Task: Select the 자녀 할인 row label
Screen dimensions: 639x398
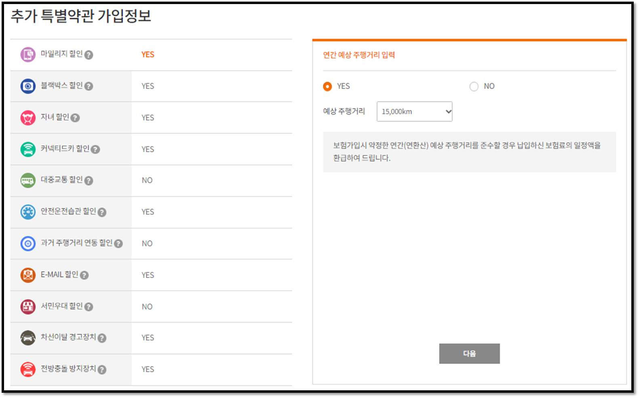Action: click(55, 117)
